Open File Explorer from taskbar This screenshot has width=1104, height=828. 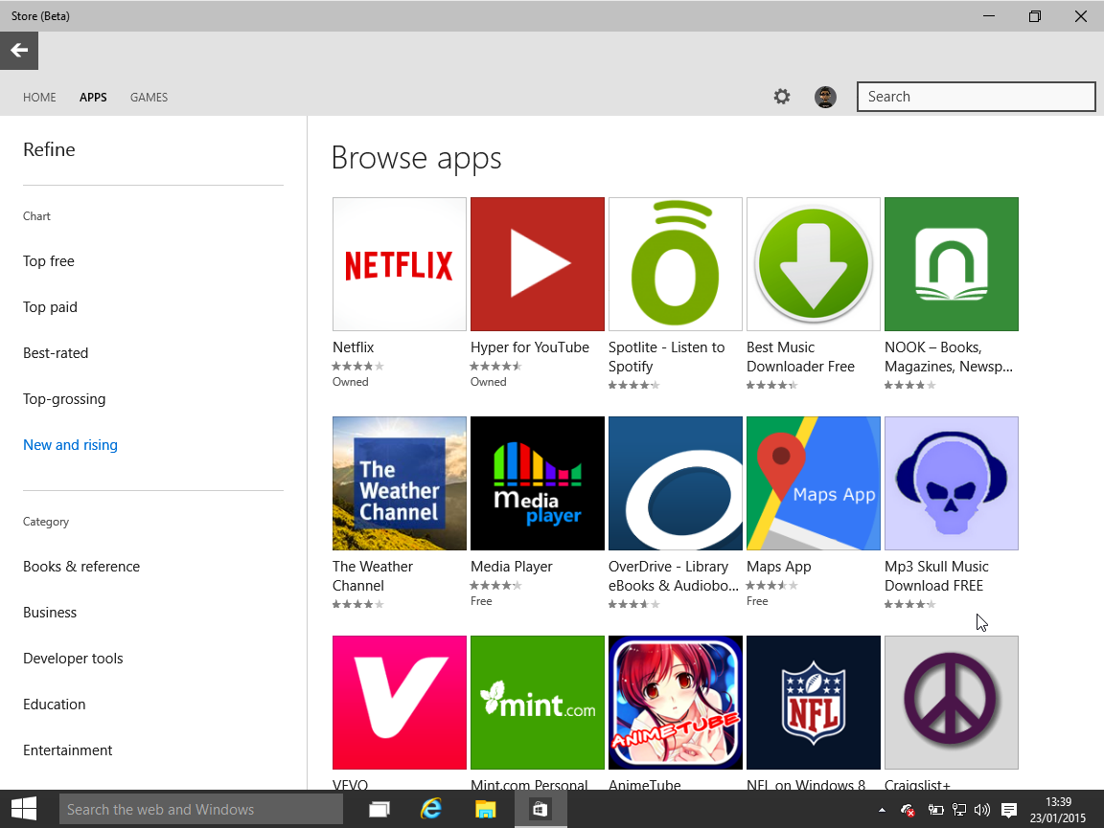(485, 810)
